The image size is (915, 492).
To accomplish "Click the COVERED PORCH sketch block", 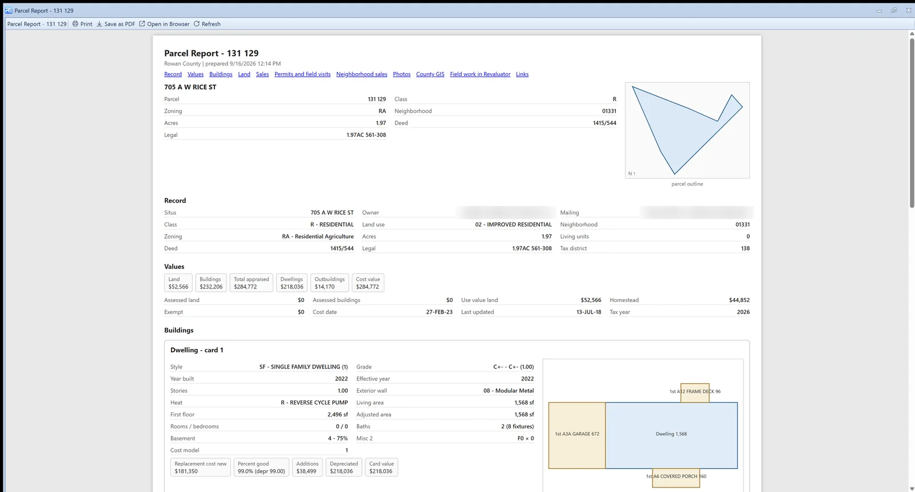I will click(676, 478).
